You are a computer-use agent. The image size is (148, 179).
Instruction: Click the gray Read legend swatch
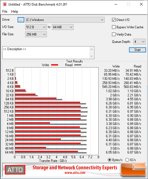pos(78,65)
